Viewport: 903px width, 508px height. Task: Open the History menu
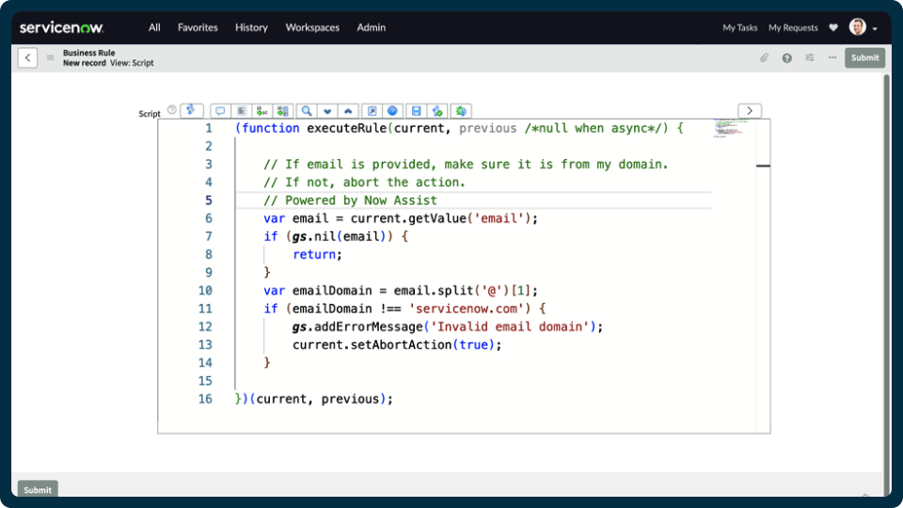coord(251,27)
